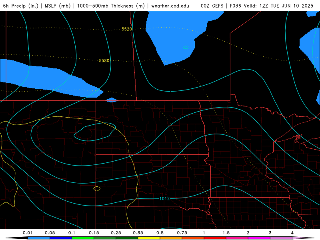The height and width of the screenshot is (240, 320).
Task: Click the '00Z GEFS' model run text
Action: tap(212, 6)
